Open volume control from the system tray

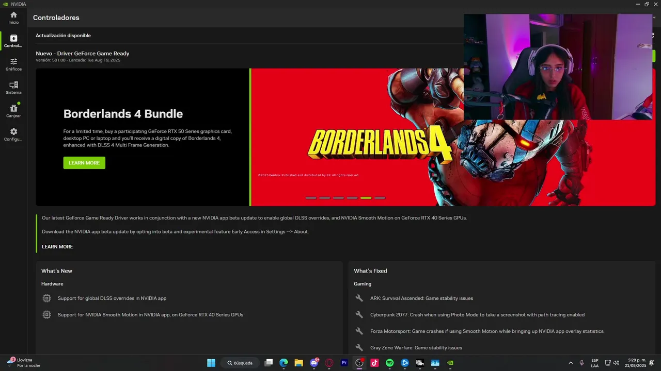tap(616, 363)
